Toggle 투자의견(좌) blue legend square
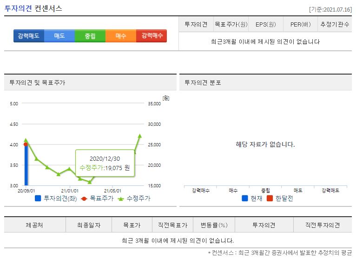Screen dimensions: 356x260 [x=38, y=198]
